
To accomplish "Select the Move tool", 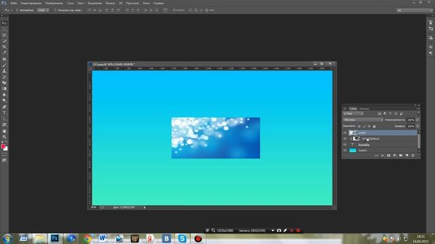I will (x=4, y=23).
